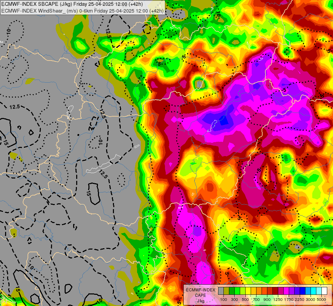Click the bright magenta legend swatch
The width and height of the screenshot is (333, 306).
[x=286, y=291]
